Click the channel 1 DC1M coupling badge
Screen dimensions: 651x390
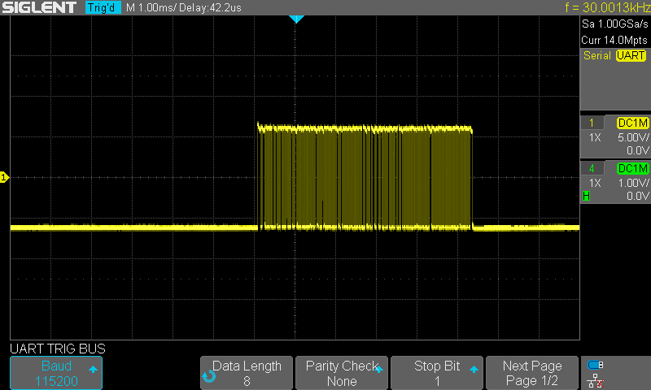point(632,123)
